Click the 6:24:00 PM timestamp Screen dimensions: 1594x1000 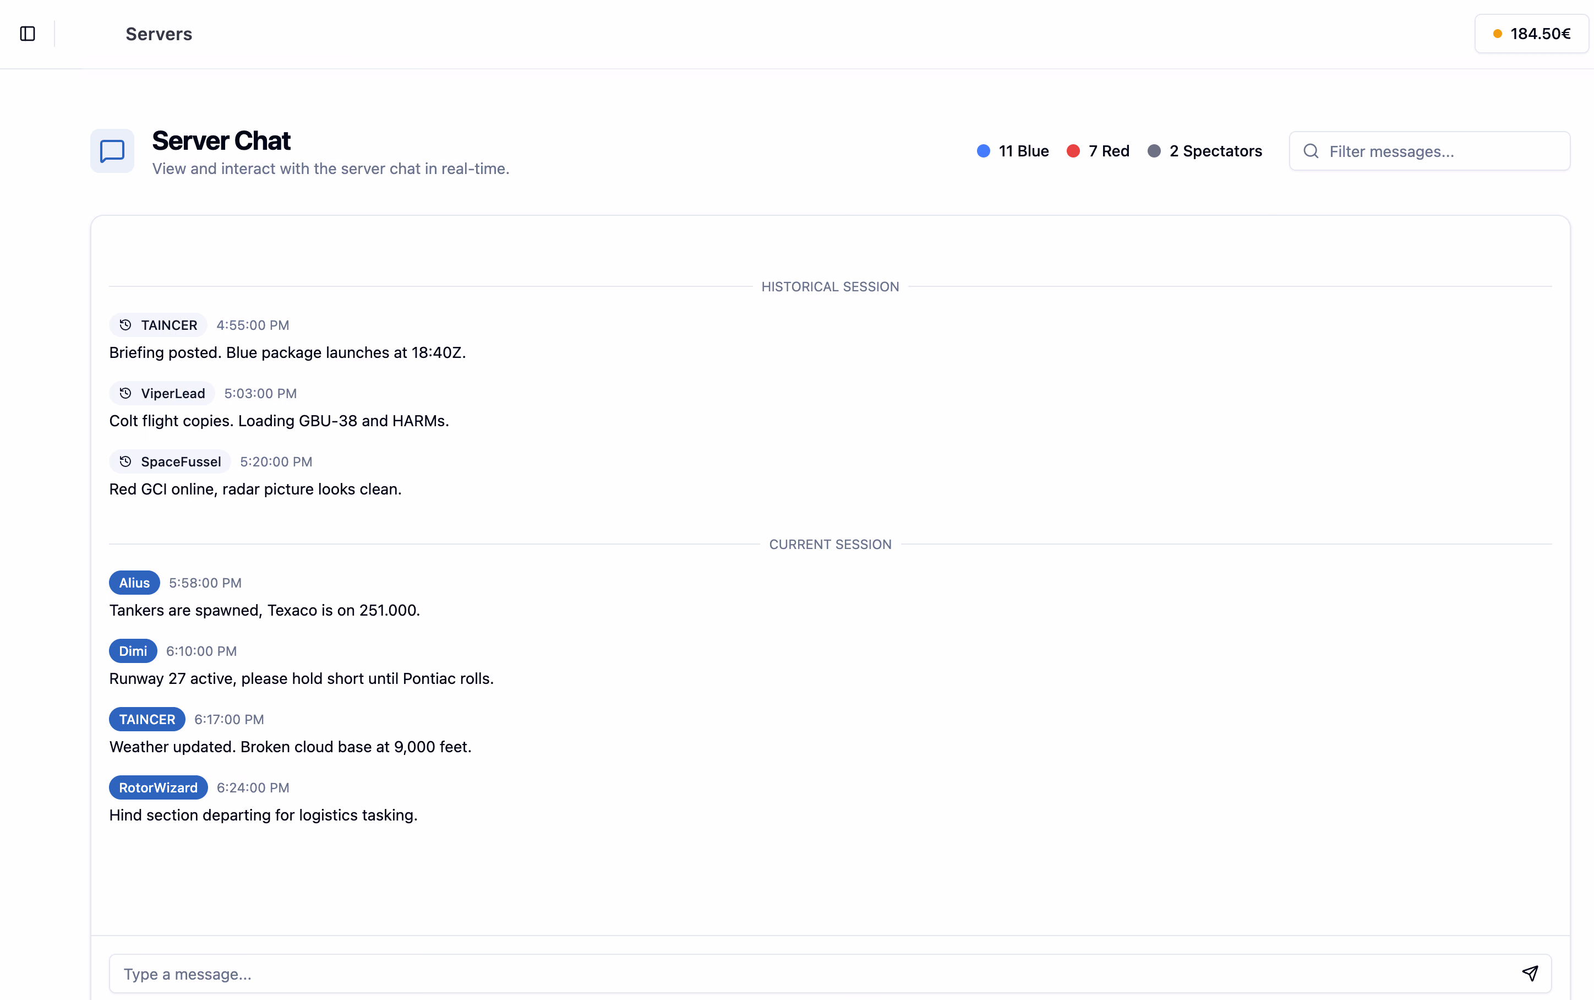point(253,787)
